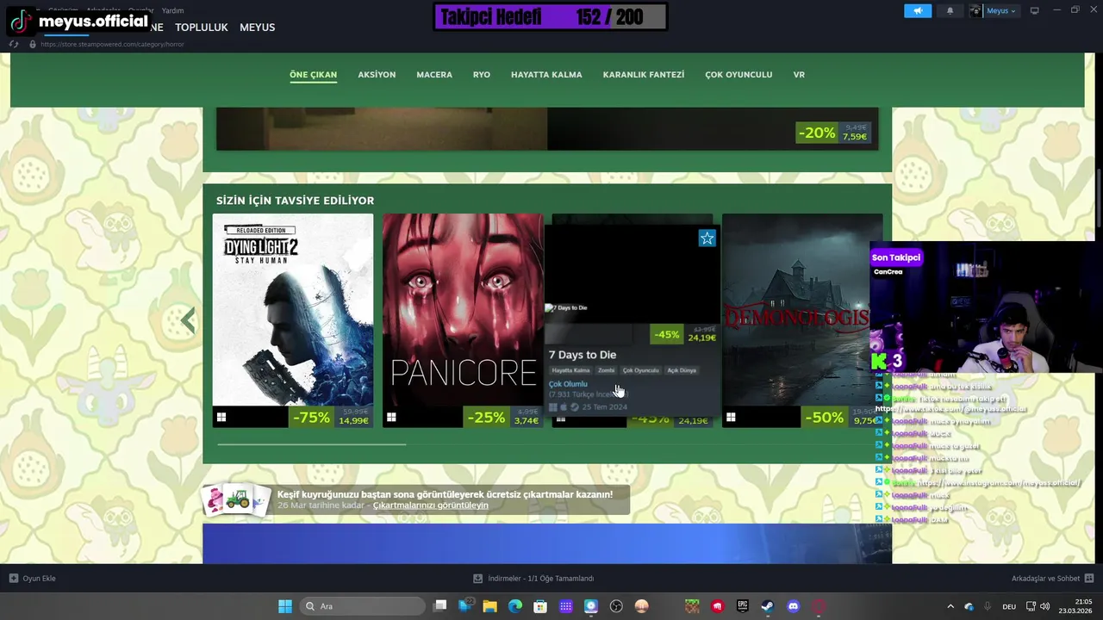Open the taskbar clock and date
The width and height of the screenshot is (1103, 620).
[x=1076, y=606]
